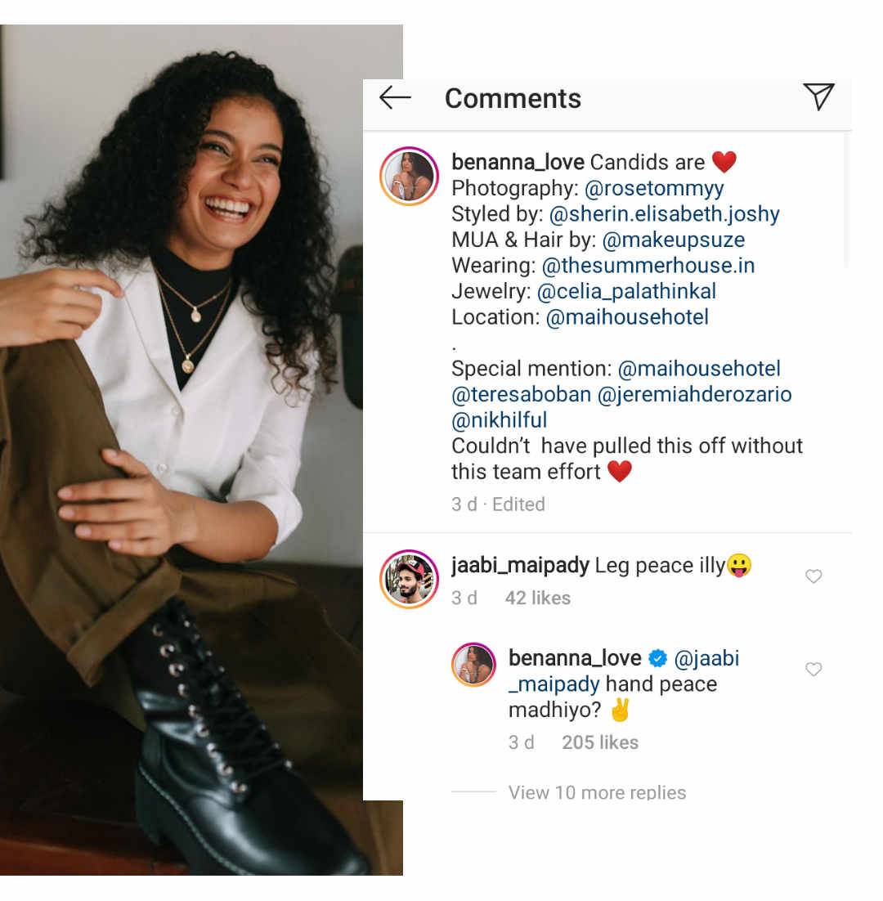Viewport: 883px width, 901px height.
Task: Like the benanna_love reply with heart
Action: tap(814, 670)
